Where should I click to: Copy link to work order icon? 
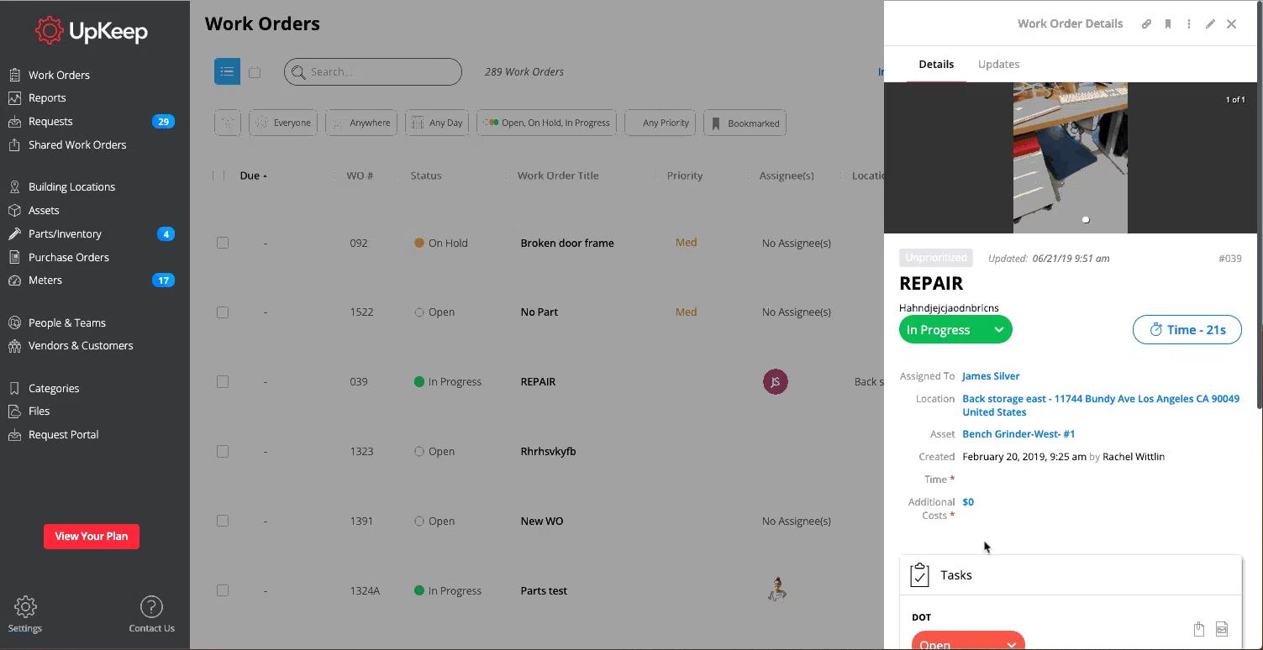tap(1146, 24)
